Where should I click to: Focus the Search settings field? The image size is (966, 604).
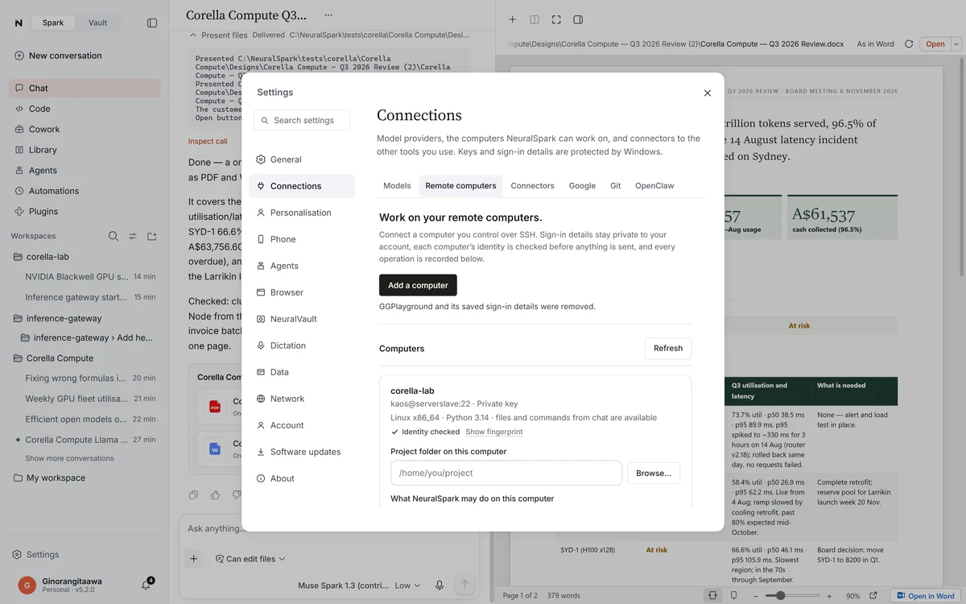click(x=302, y=121)
